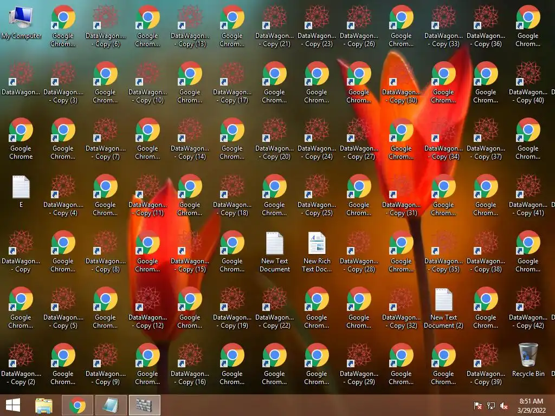The image size is (555, 416).
Task: Select DataWagon - Copy (14) shortcut
Action: pos(190,139)
